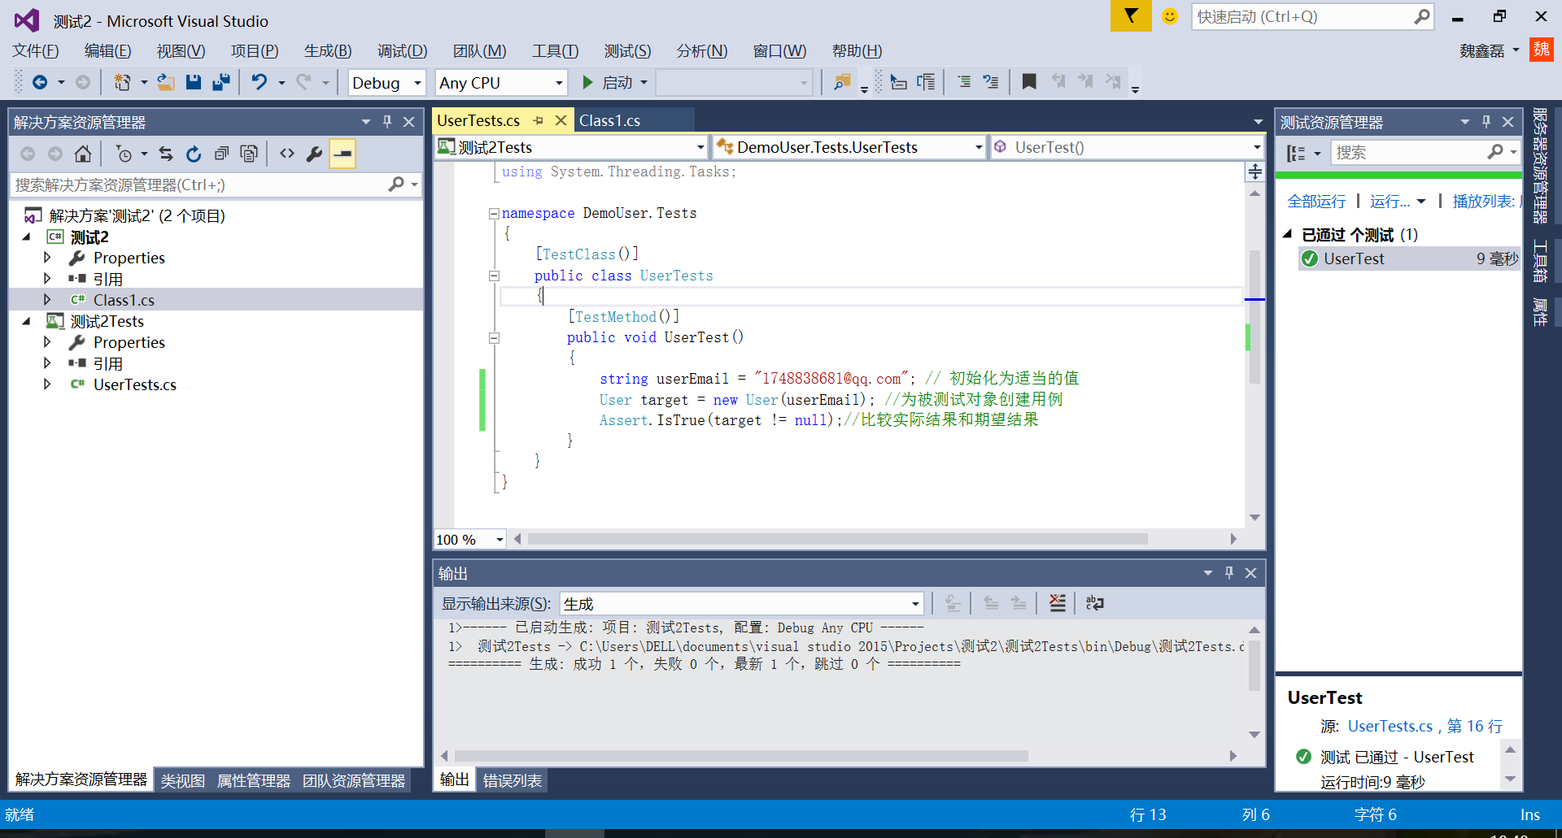Image resolution: width=1562 pixels, height=838 pixels.
Task: Open the output source dropdown showing 生成
Action: pos(741,604)
